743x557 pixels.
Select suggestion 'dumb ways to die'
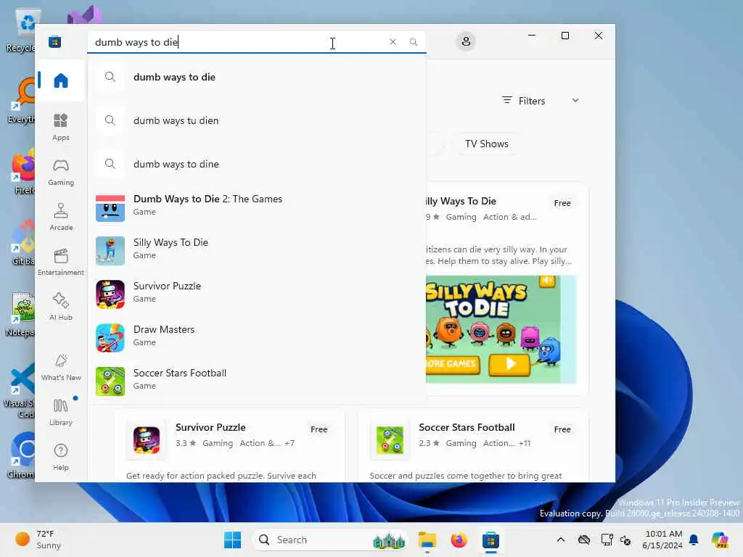pos(257,77)
